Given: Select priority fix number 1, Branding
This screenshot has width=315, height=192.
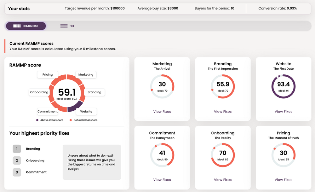Looking at the screenshot, I should point(33,149).
